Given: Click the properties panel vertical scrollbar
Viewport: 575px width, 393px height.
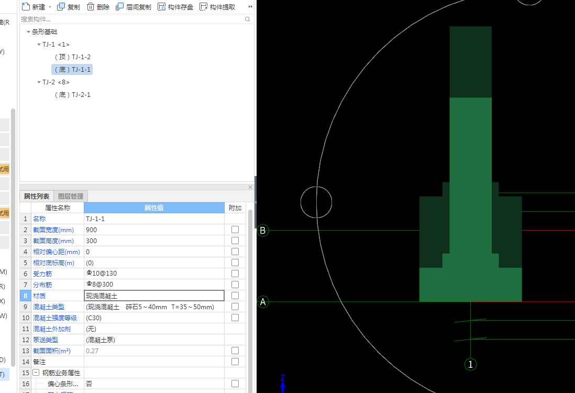Looking at the screenshot, I should pyautogui.click(x=250, y=301).
